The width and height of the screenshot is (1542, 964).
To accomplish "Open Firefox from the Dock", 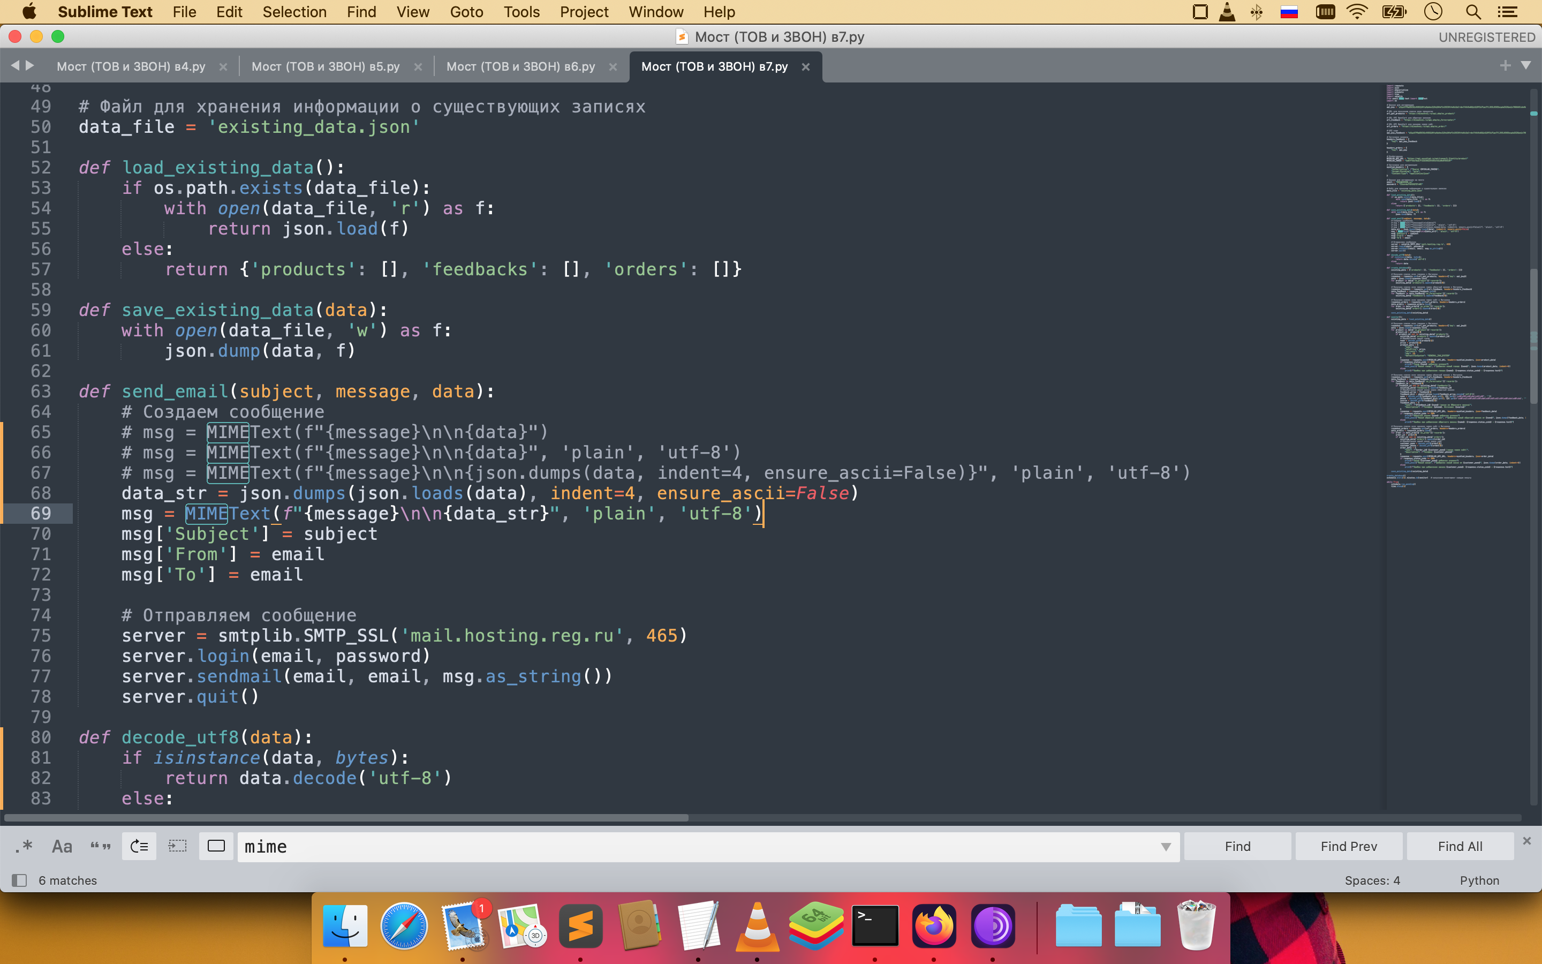I will click(934, 926).
